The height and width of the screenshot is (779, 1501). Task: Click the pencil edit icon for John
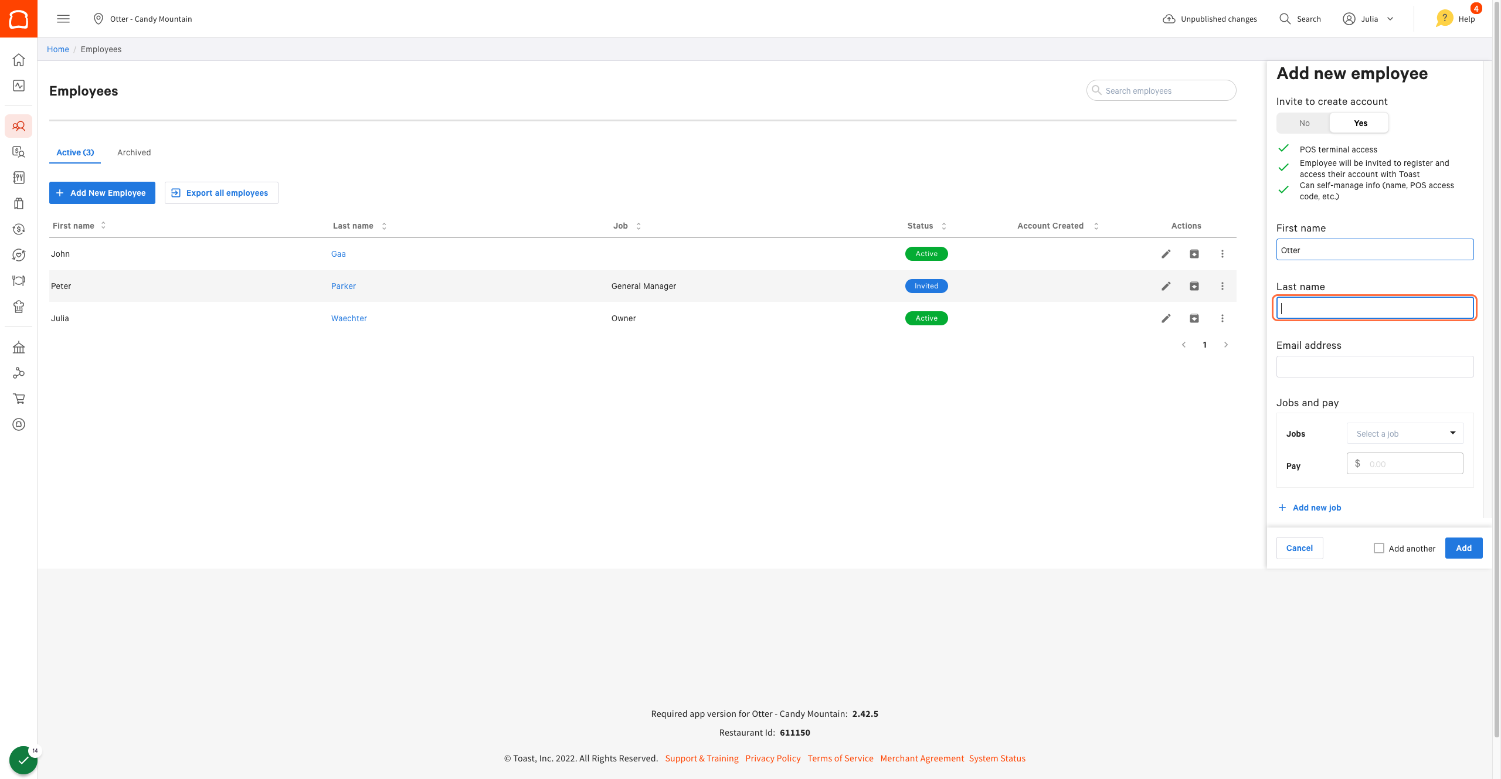1166,254
